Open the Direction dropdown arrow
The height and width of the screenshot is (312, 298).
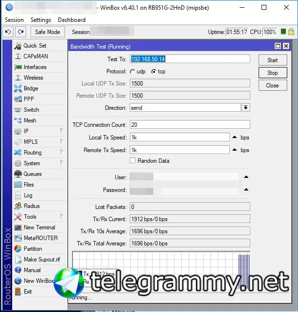click(x=246, y=108)
